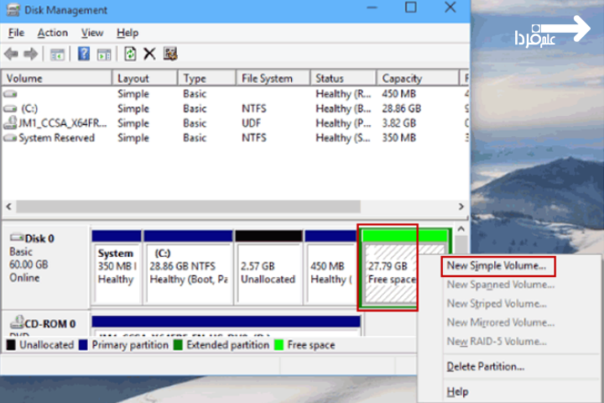
Task: Click greyed New Spanned Volume entry
Action: 500,285
